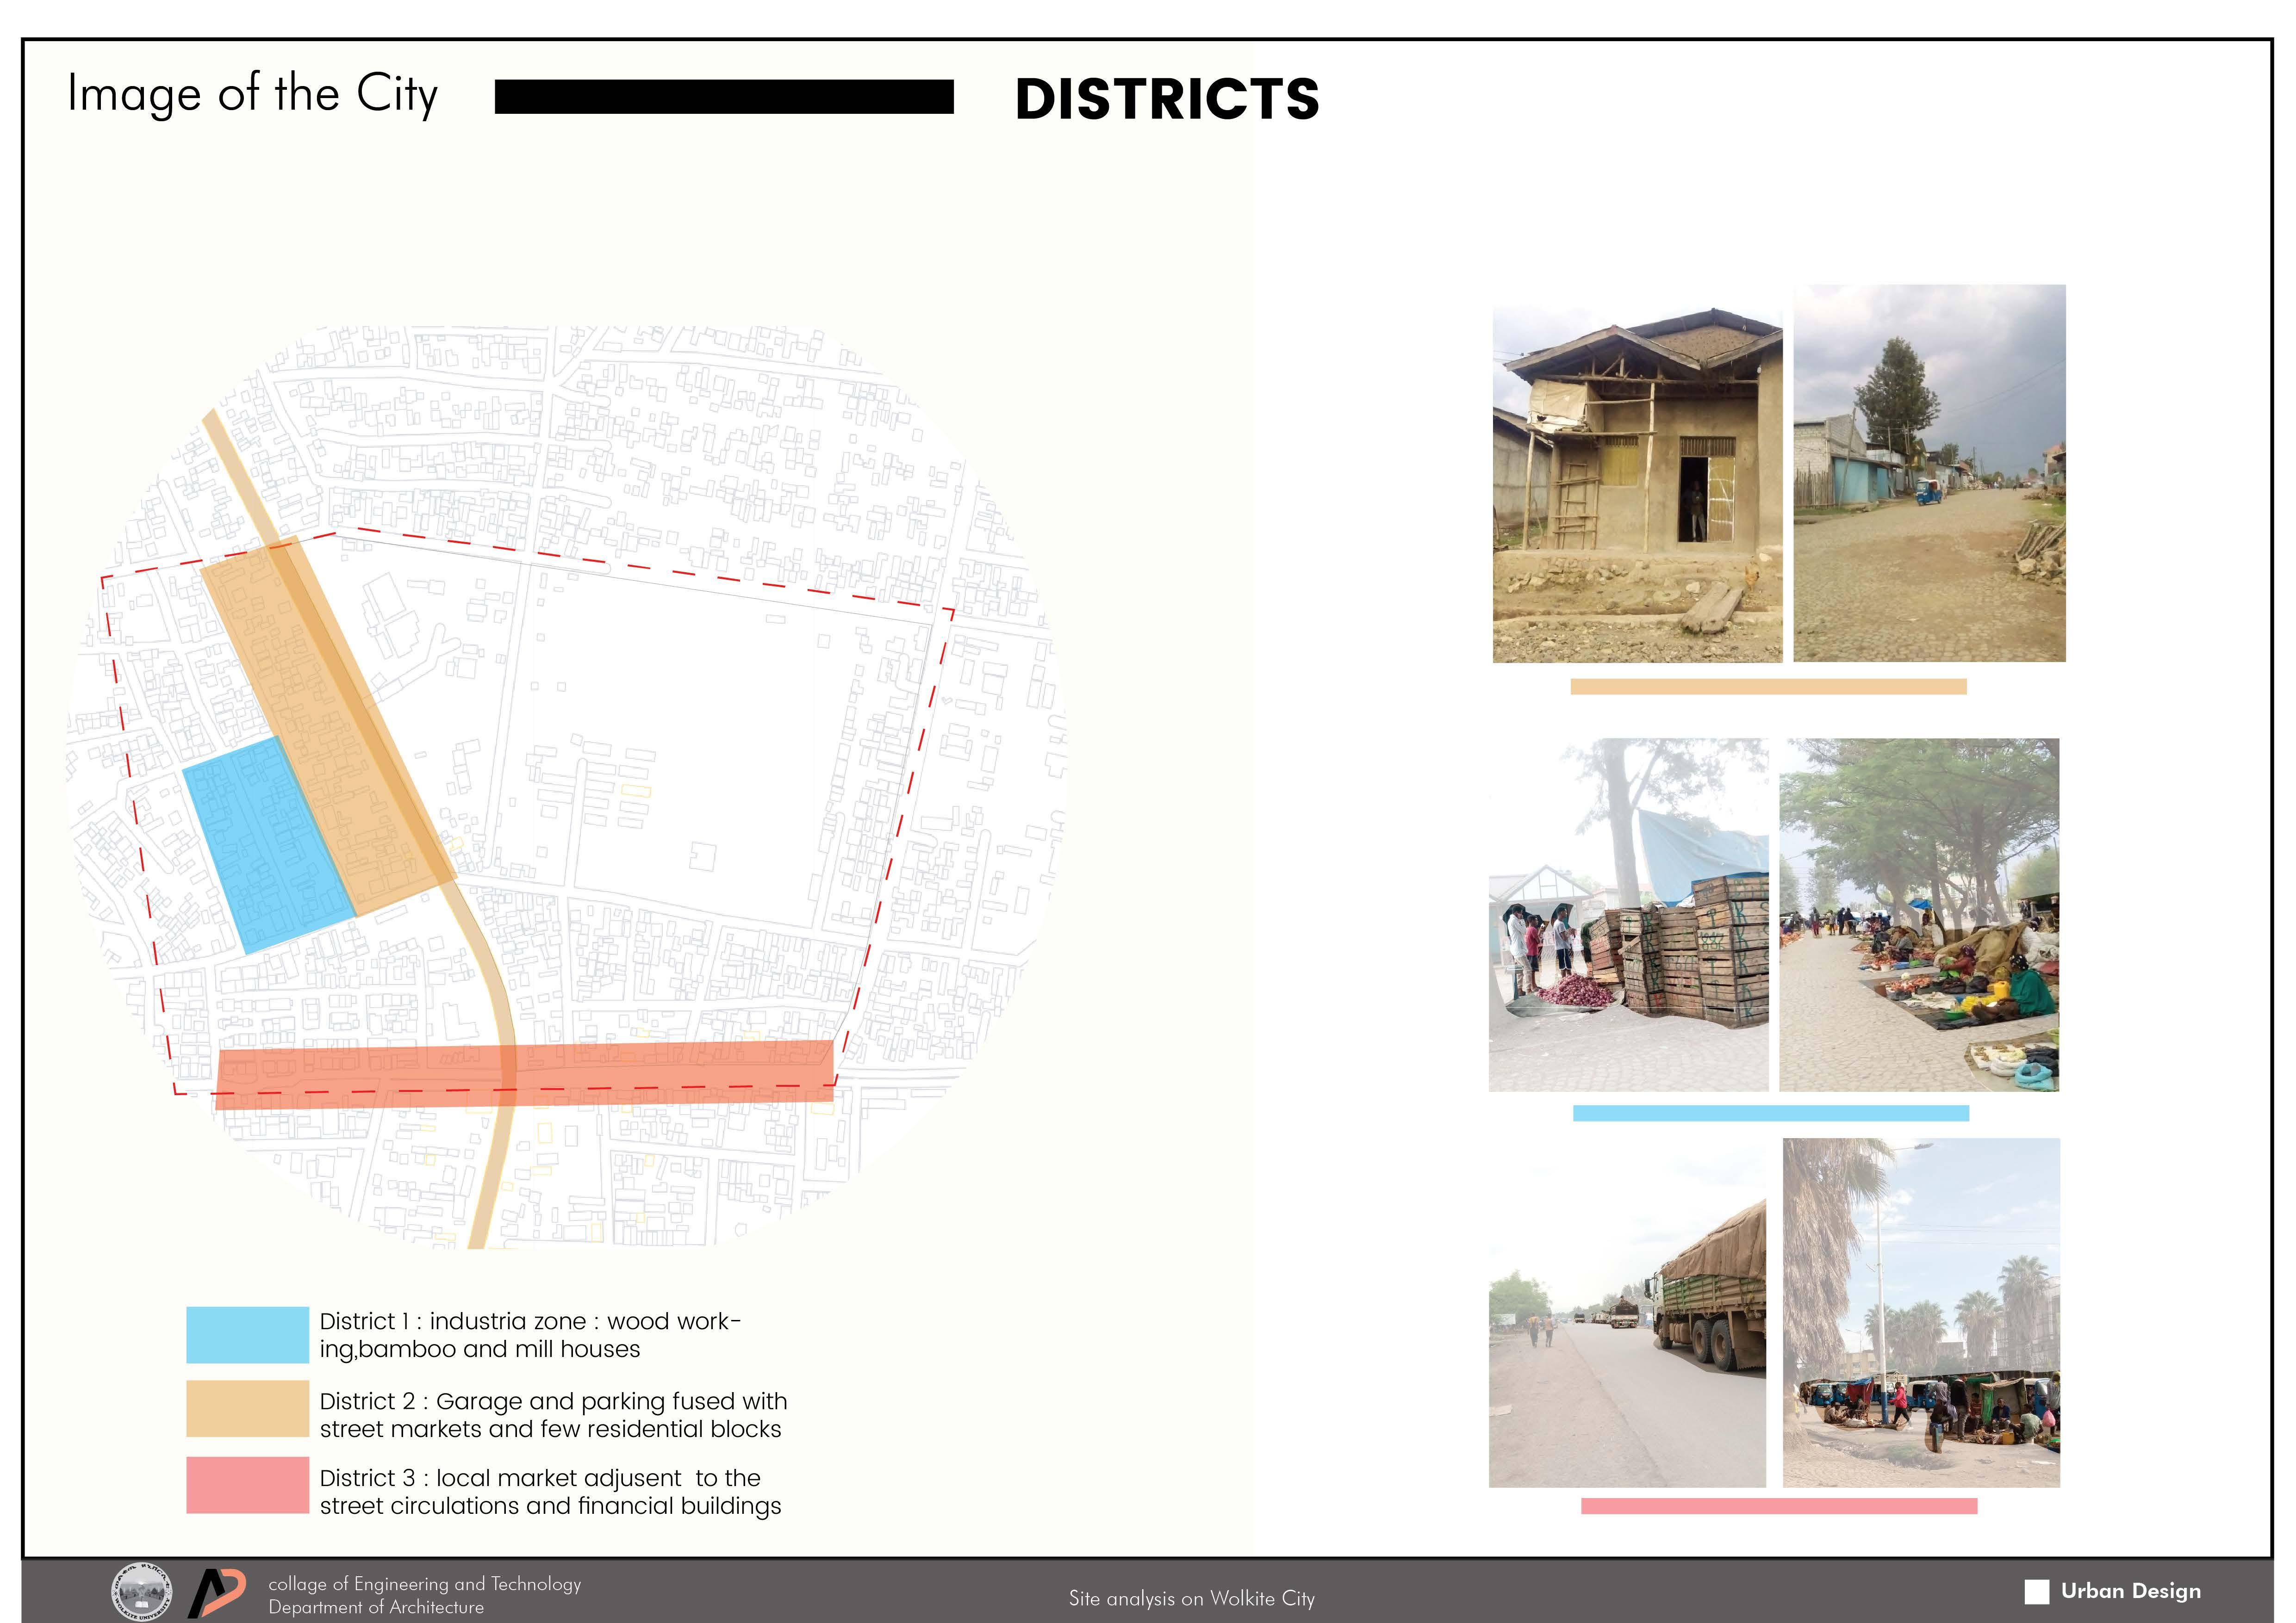Click the DISTRICTS heading text

1167,99
